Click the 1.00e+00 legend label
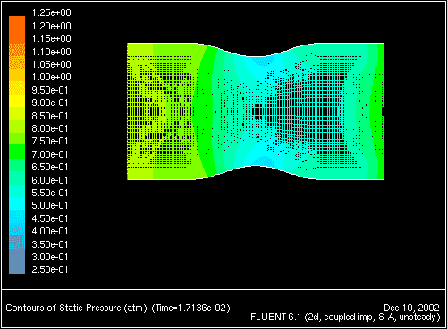 (51, 77)
